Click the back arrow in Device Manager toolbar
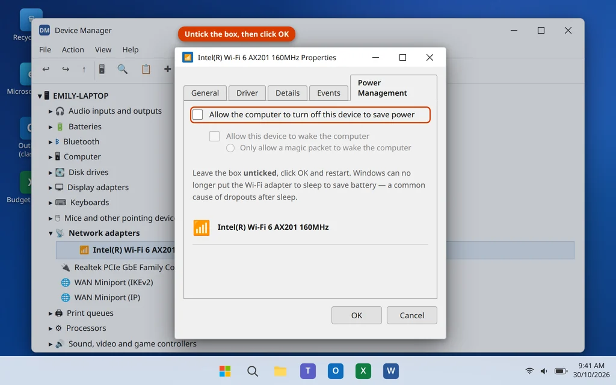This screenshot has height=385, width=616. click(x=46, y=69)
